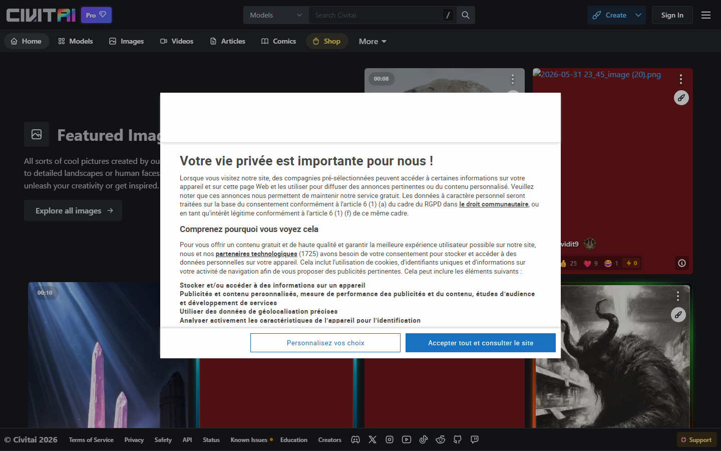
Task: Click remix icon on the monster sketch card
Action: [678, 315]
